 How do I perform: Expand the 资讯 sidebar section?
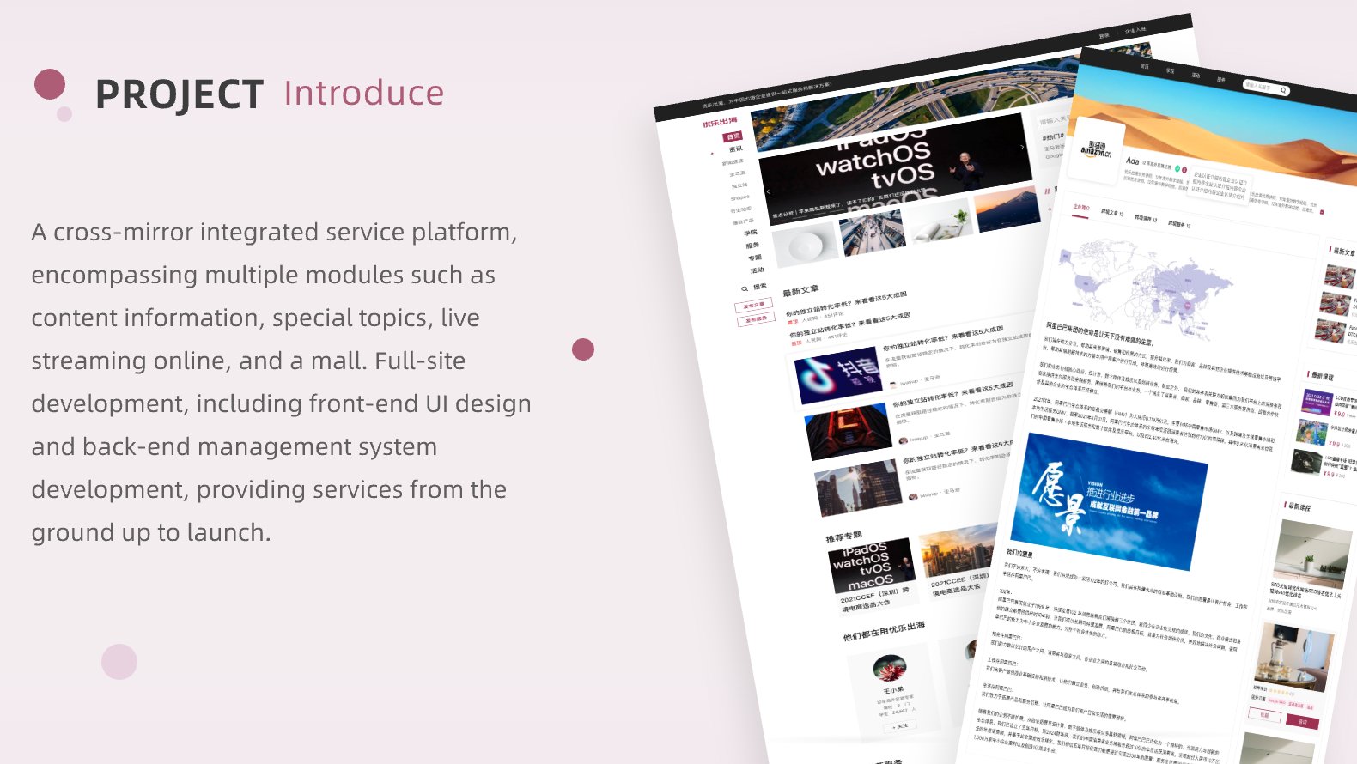click(x=735, y=149)
